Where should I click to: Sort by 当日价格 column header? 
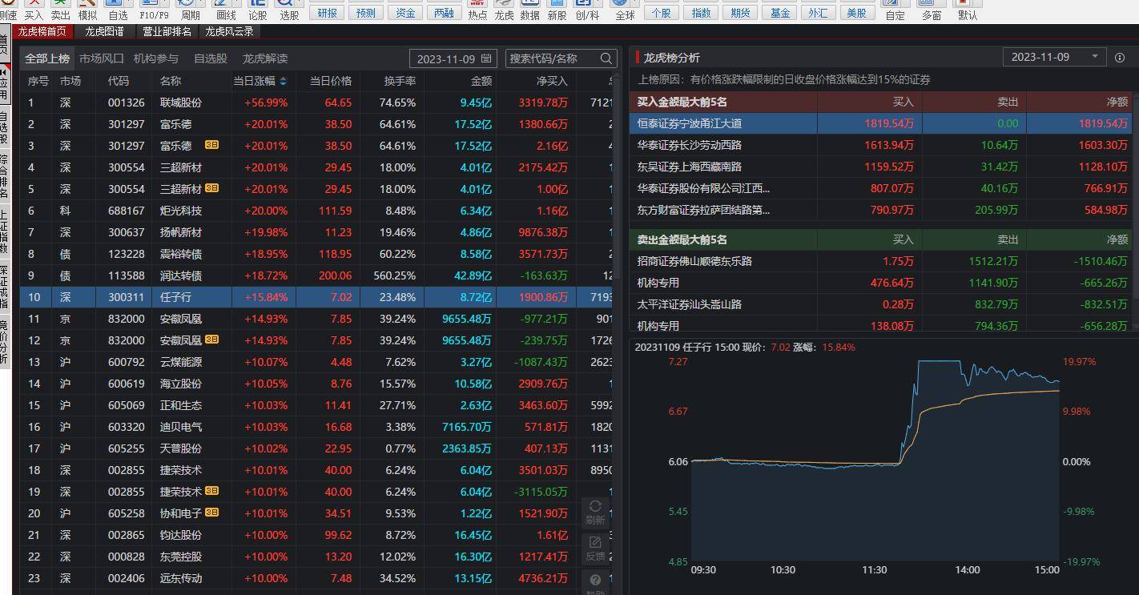point(331,81)
